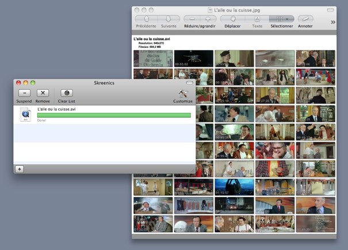The width and height of the screenshot is (348, 250).
Task: Open the Customize tools in Skreenics
Action: [x=183, y=93]
